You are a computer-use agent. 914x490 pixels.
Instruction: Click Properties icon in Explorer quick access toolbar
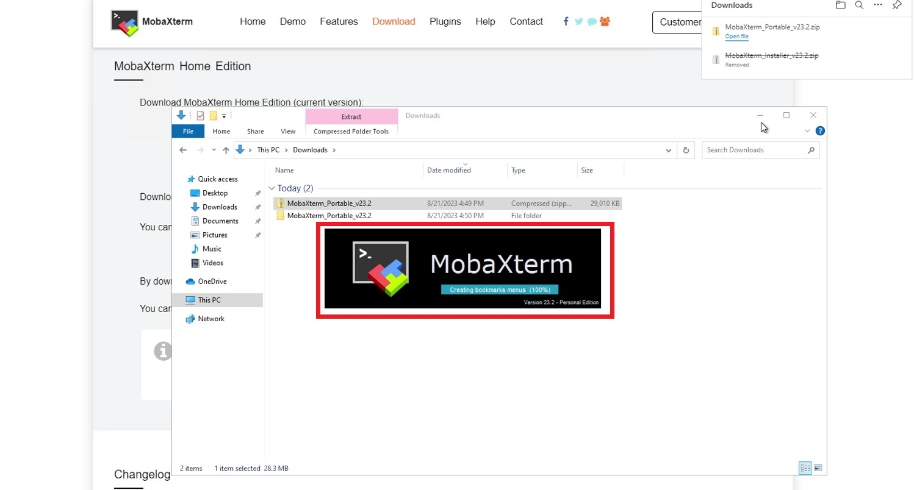(200, 116)
